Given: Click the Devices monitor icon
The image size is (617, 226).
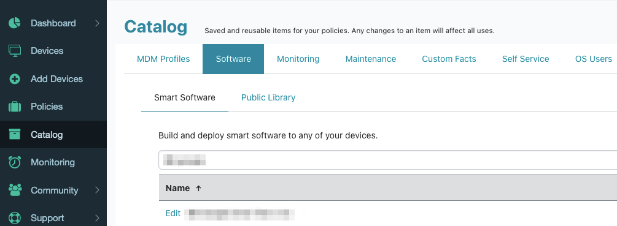Looking at the screenshot, I should tap(15, 51).
